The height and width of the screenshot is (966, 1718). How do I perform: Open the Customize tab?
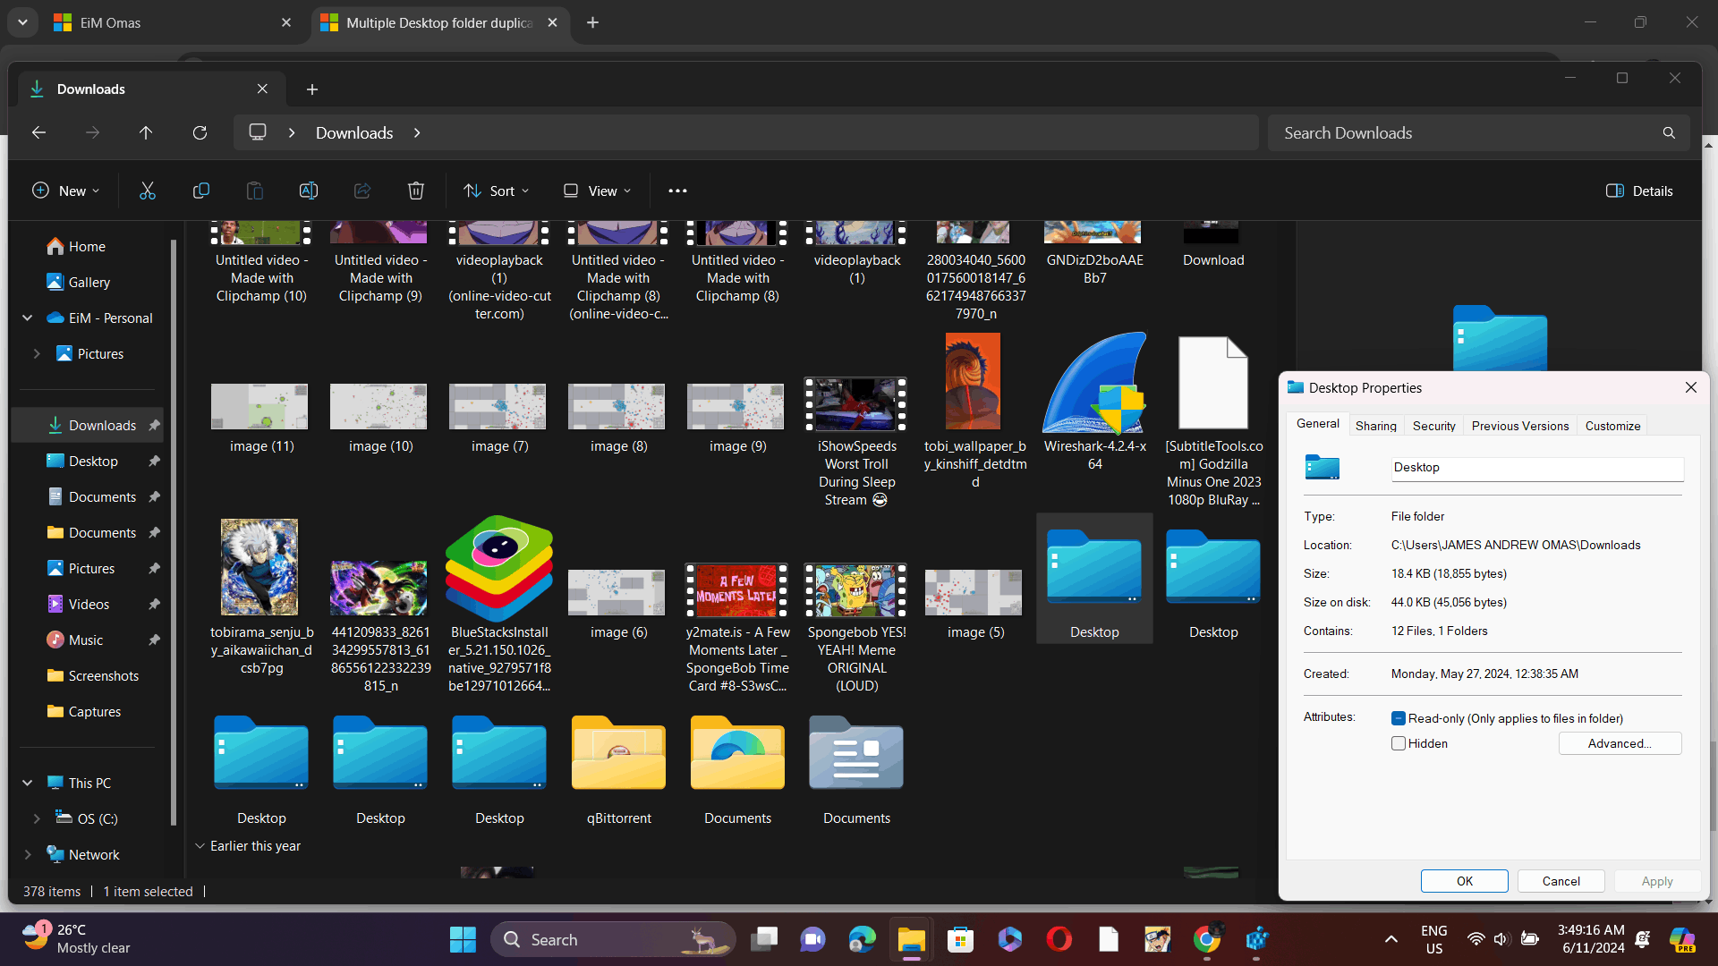click(x=1612, y=426)
